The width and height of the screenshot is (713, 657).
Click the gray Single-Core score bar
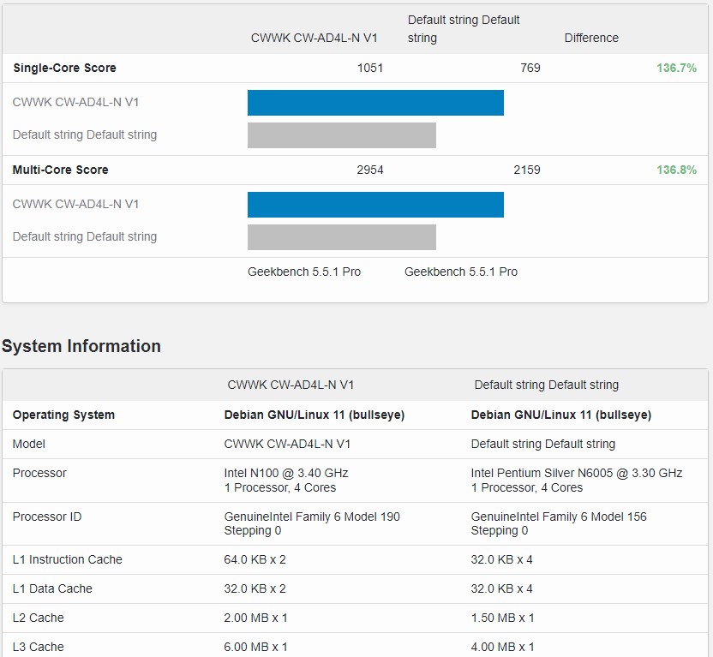341,135
